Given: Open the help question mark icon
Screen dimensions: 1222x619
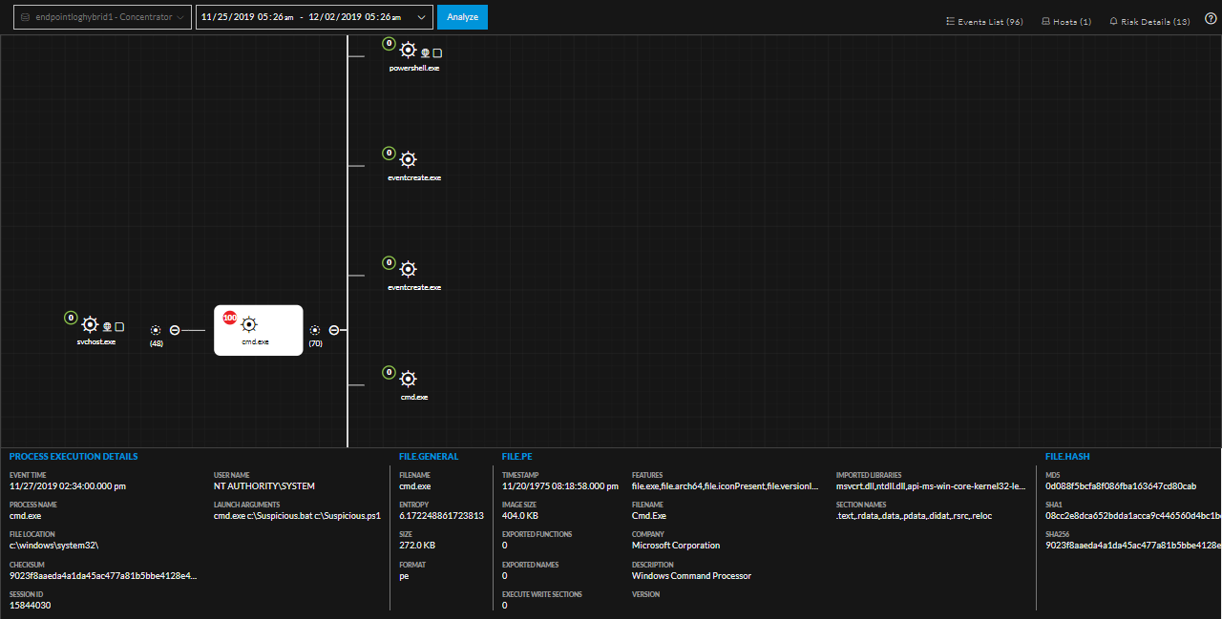Looking at the screenshot, I should click(x=1211, y=19).
